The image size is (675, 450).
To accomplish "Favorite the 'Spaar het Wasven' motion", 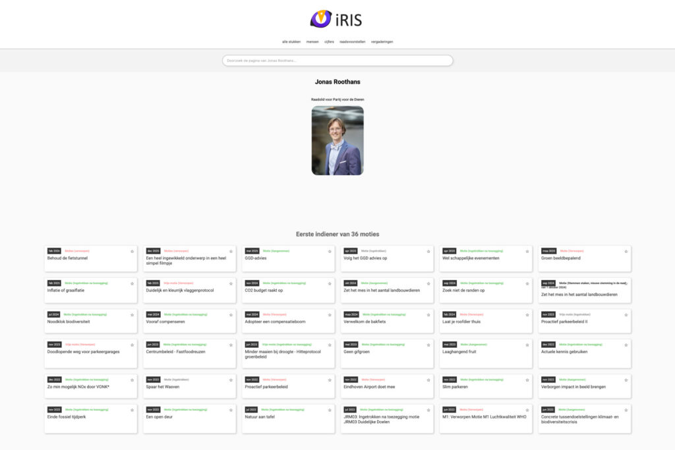I will click(231, 380).
